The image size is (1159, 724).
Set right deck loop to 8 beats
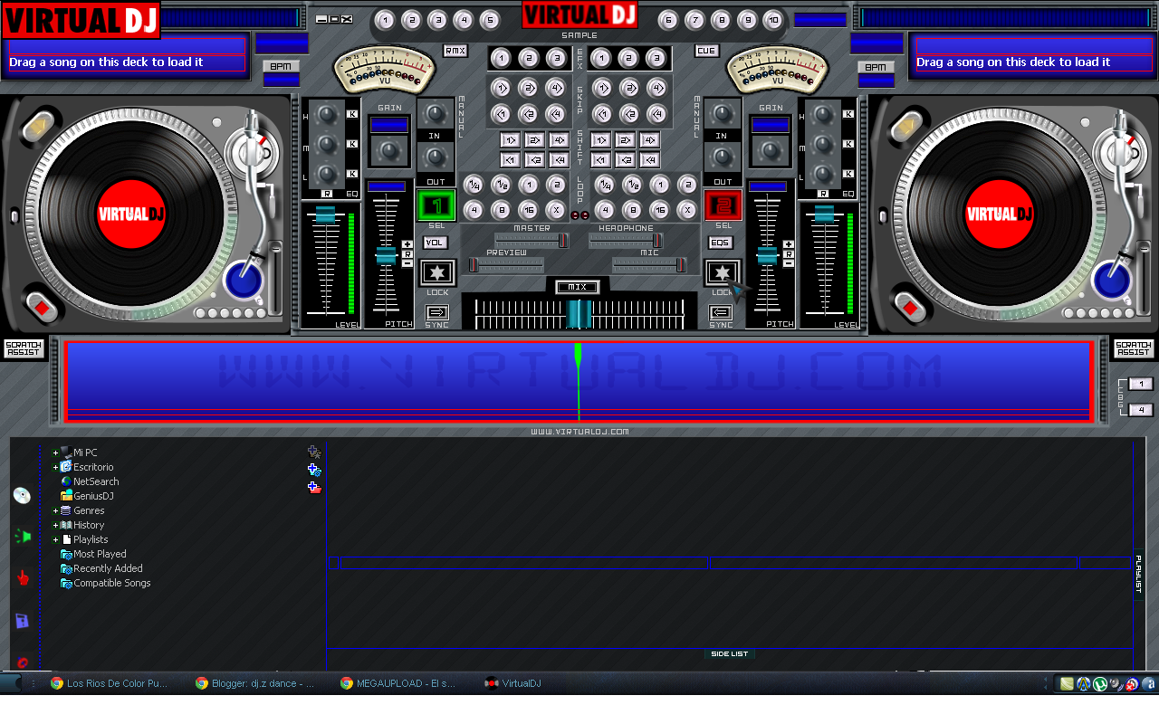pyautogui.click(x=632, y=210)
